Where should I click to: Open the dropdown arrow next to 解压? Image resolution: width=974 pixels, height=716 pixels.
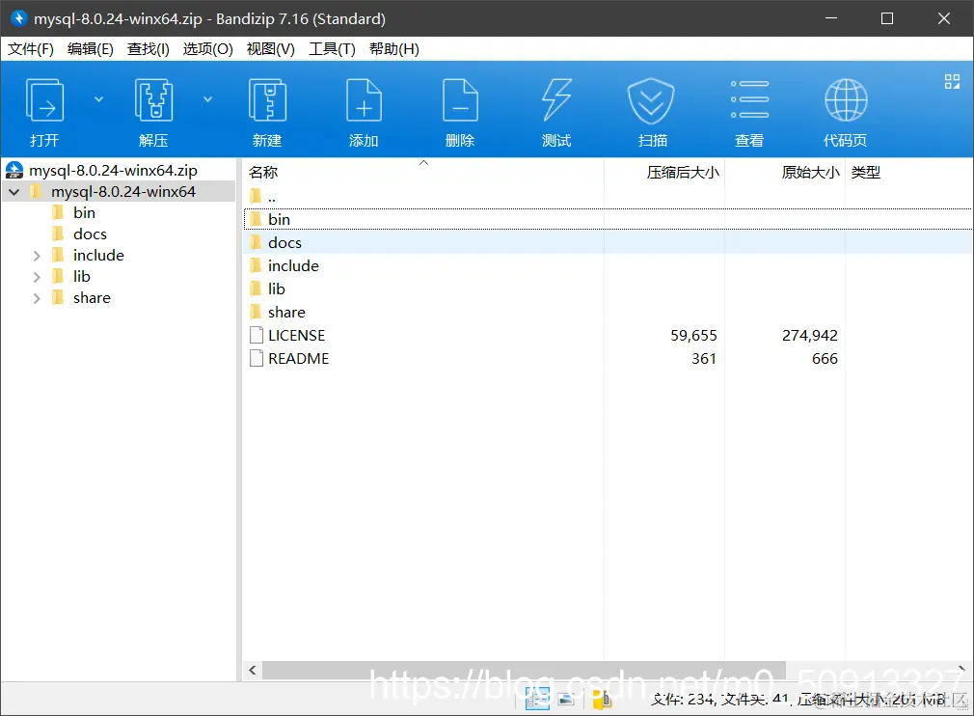click(207, 99)
